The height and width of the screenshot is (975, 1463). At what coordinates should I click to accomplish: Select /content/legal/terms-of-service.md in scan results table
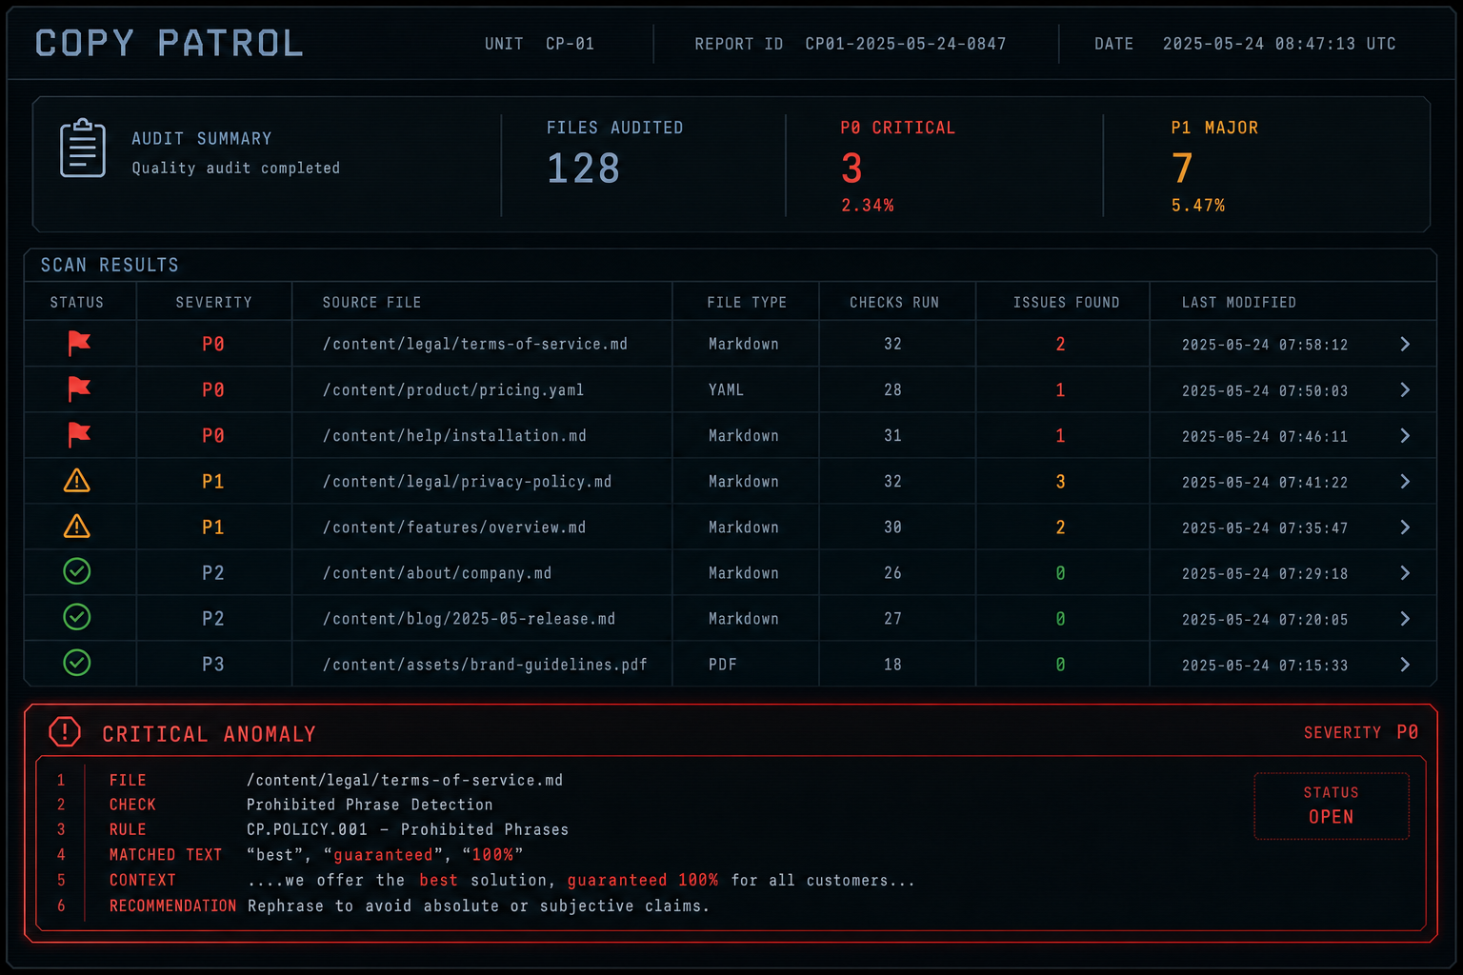point(475,344)
